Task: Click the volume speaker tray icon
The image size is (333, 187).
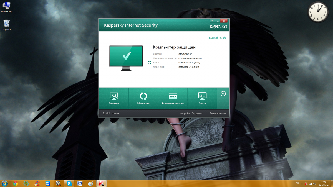Action: 315,183
